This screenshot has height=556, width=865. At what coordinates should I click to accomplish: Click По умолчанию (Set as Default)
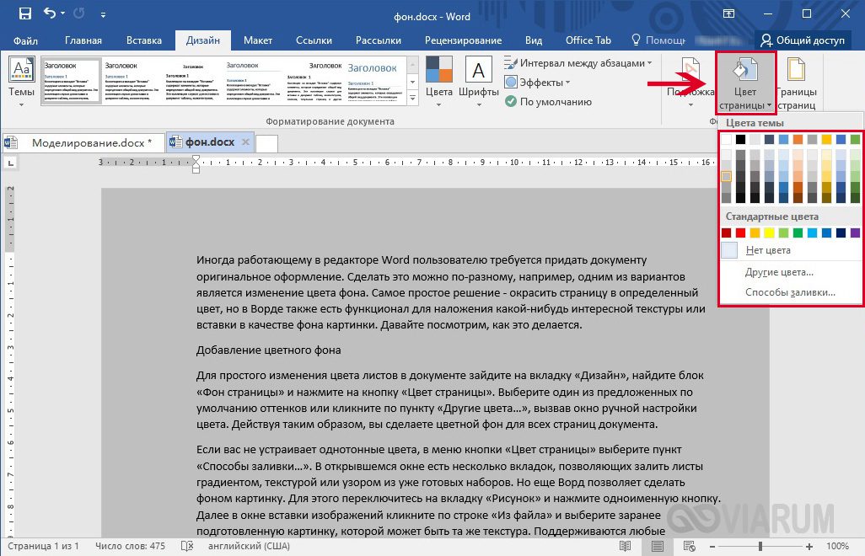[548, 101]
